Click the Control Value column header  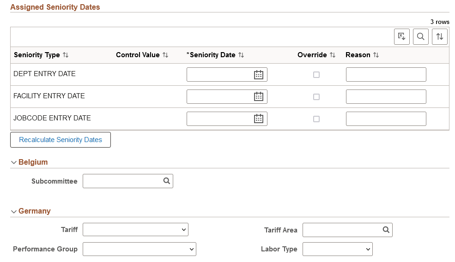pyautogui.click(x=138, y=55)
